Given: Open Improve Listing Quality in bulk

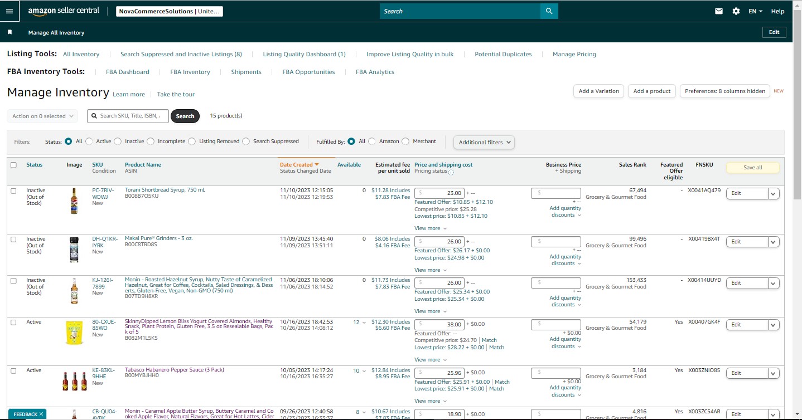Looking at the screenshot, I should [410, 54].
